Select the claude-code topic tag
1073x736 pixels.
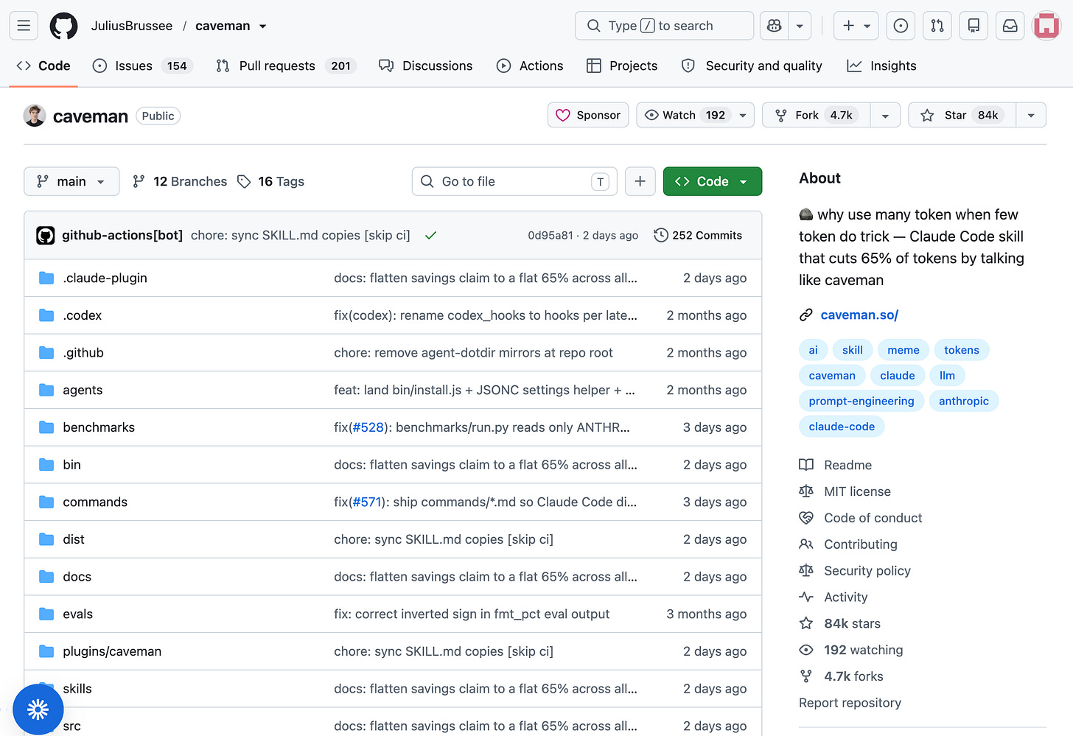[842, 427]
